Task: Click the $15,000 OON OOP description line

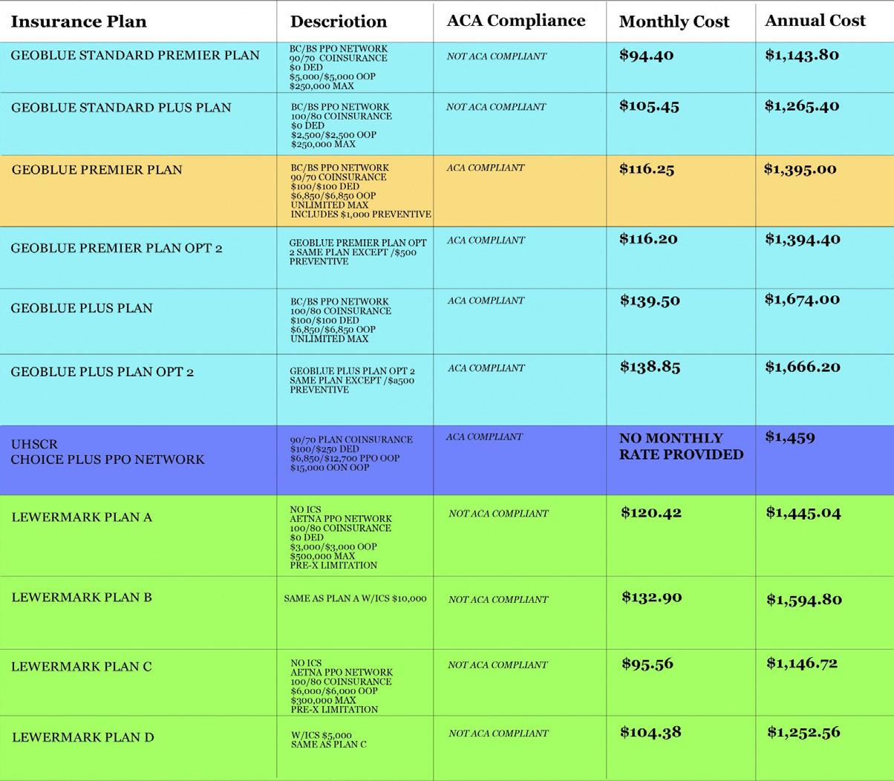Action: (x=330, y=468)
